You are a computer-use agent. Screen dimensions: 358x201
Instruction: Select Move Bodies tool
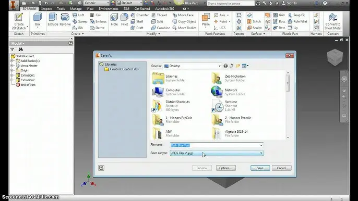click(x=184, y=28)
